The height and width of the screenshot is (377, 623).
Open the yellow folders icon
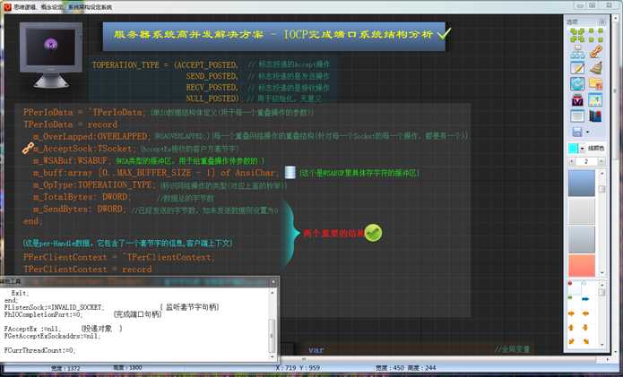click(x=596, y=84)
